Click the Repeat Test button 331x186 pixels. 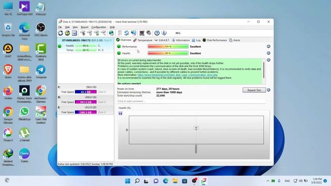(x=254, y=90)
